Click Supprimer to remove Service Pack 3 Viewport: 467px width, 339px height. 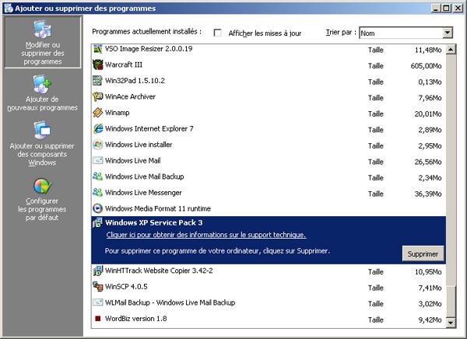tap(423, 254)
